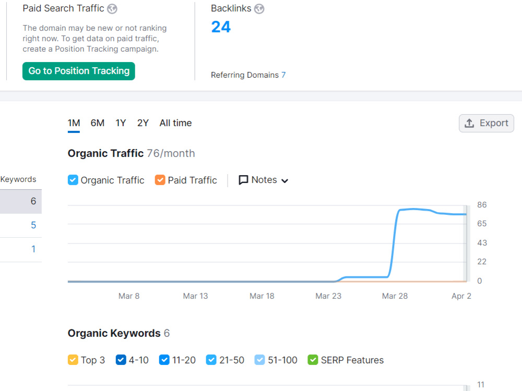Click the Mar 18 date label
Image resolution: width=522 pixels, height=391 pixels.
pos(262,296)
